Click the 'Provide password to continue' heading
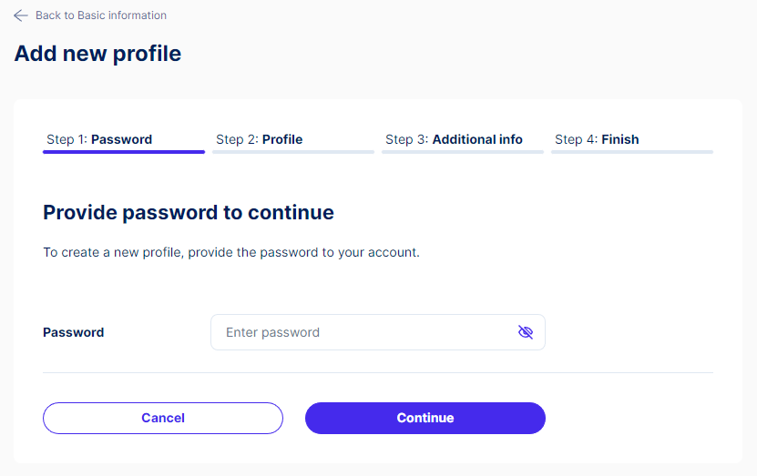This screenshot has width=757, height=476. click(x=189, y=213)
